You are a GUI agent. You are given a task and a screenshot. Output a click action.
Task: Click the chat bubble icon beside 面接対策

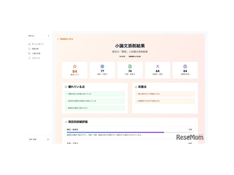[29, 49]
